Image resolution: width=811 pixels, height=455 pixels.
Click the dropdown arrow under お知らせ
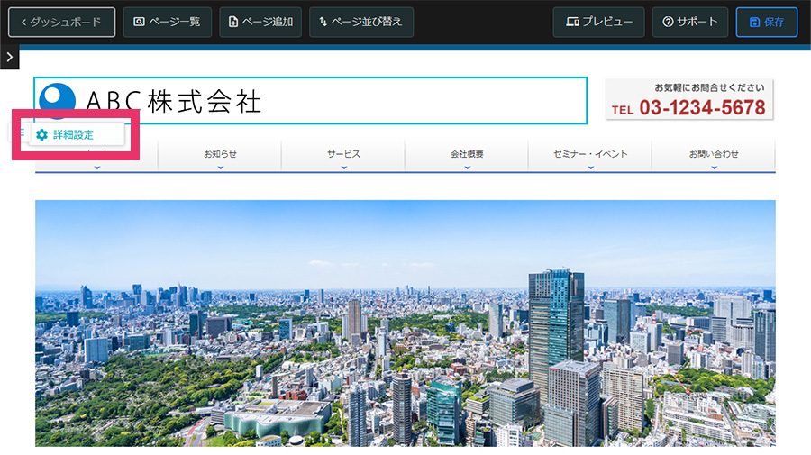221,168
